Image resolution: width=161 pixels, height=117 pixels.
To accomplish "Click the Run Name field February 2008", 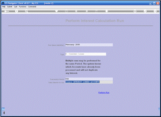I will point(89,45).
